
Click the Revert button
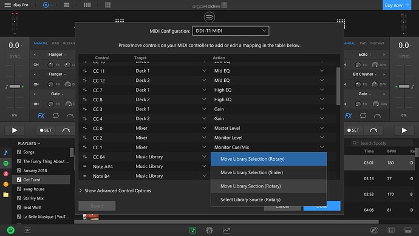(97, 206)
